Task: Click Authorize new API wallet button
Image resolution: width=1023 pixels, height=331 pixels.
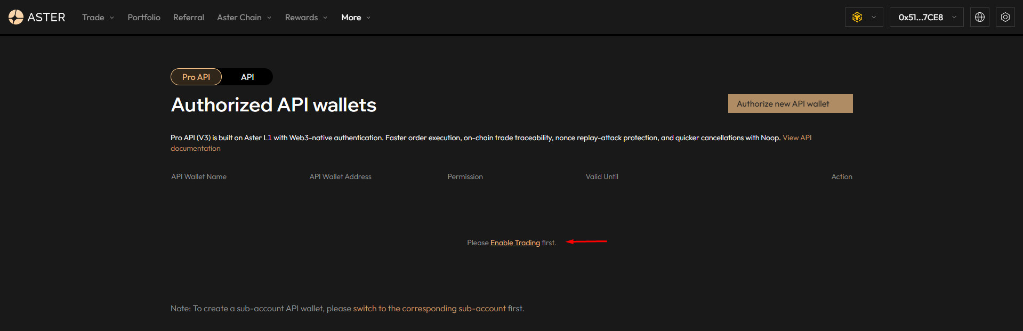Action: 791,103
